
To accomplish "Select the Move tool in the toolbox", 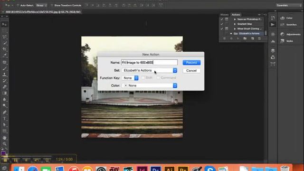I will (4, 24).
